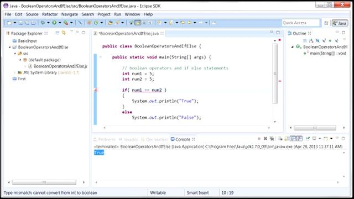Viewport: 354px width, 199px height.
Task: Toggle Show Console on Standard Out change
Action: pos(293,138)
